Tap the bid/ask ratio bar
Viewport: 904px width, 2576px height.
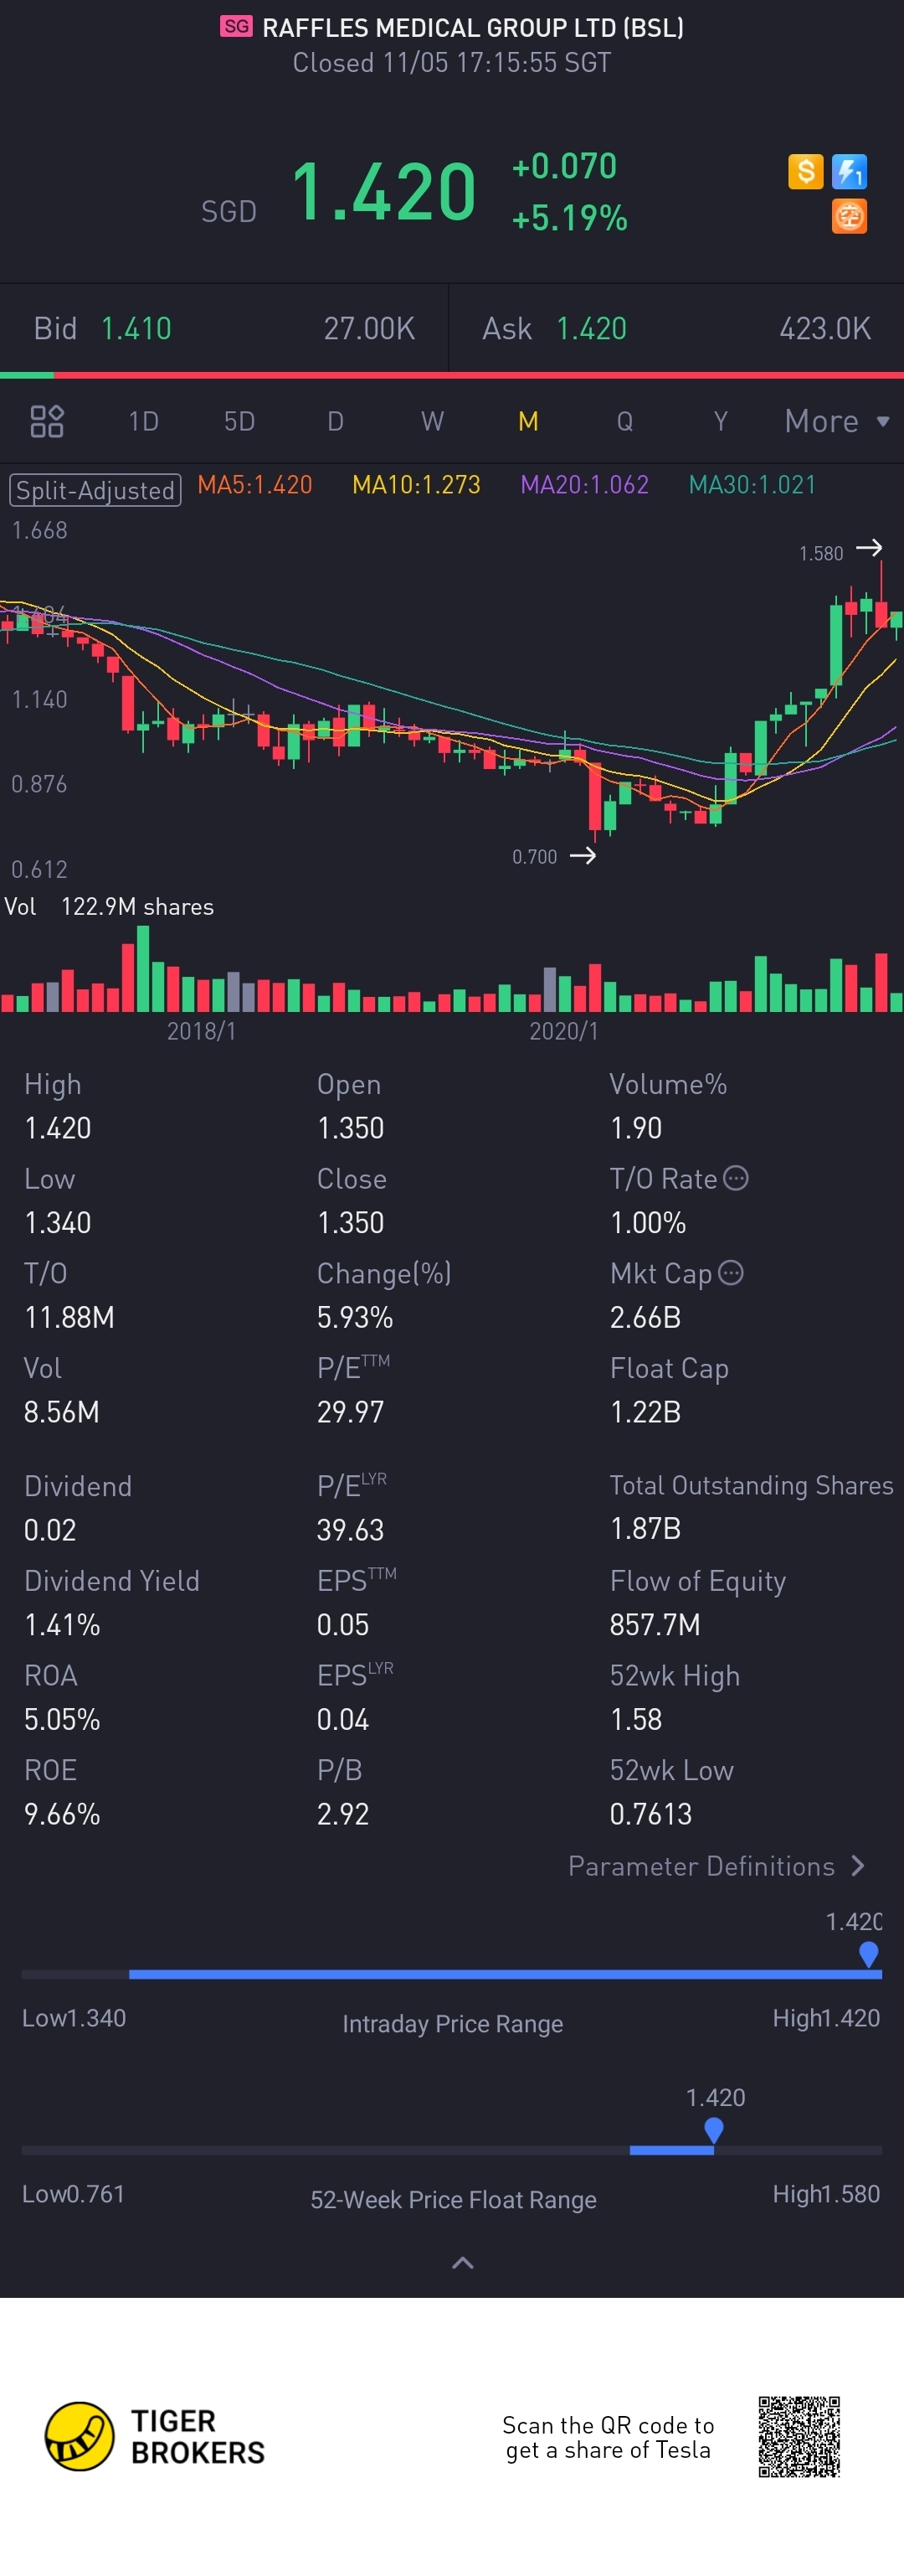point(451,375)
